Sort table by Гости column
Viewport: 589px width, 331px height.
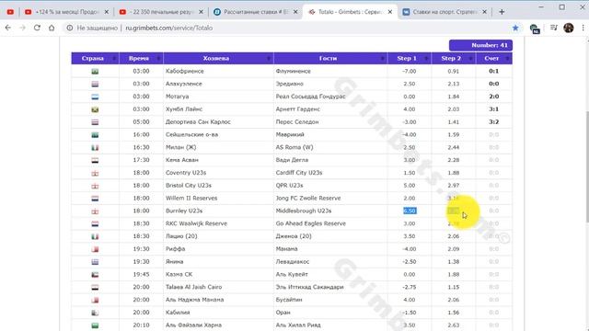[x=330, y=58]
